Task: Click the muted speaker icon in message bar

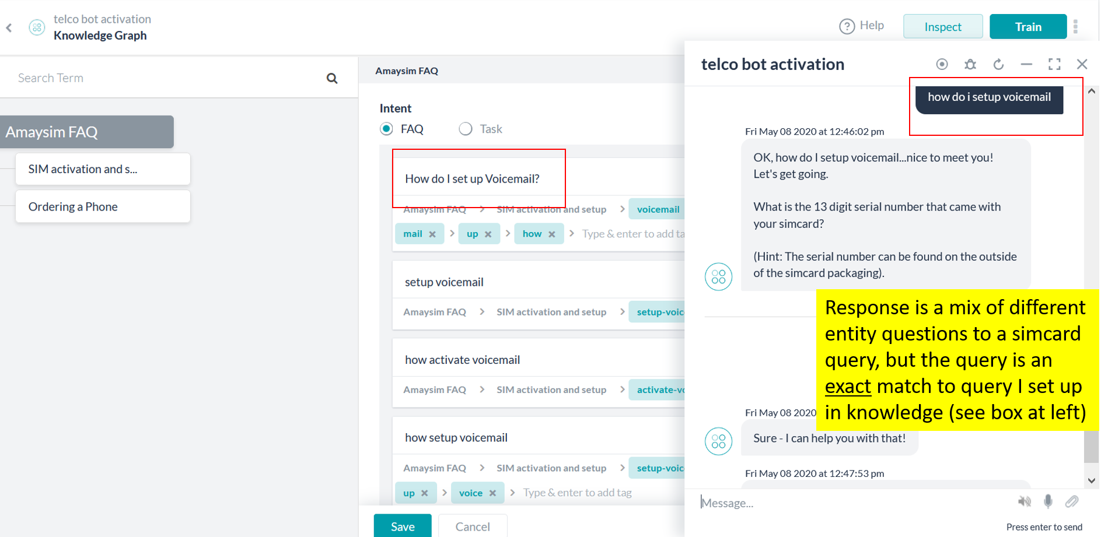Action: (1024, 501)
